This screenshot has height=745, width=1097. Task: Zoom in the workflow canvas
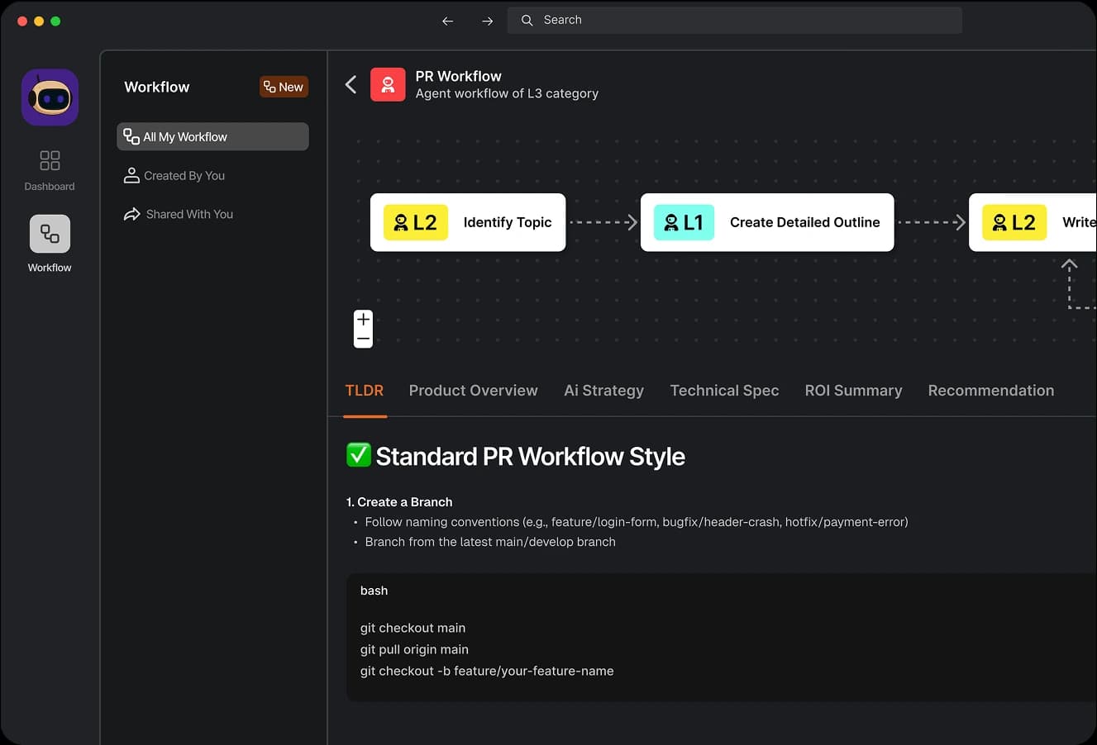tap(363, 320)
